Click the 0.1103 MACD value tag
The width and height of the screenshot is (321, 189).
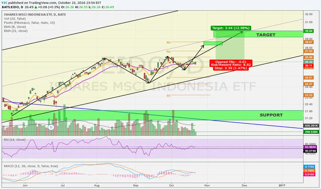(x=309, y=167)
